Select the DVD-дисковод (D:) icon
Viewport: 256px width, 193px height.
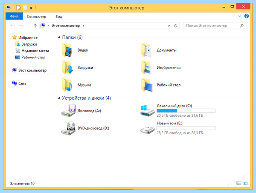click(68, 128)
